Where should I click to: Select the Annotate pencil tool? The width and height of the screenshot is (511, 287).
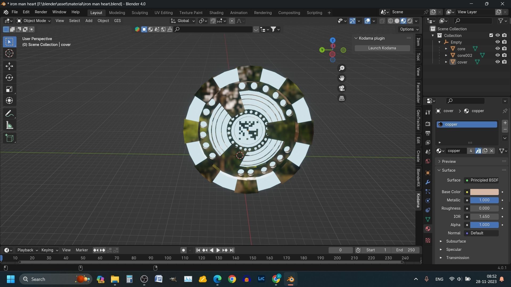click(x=9, y=114)
